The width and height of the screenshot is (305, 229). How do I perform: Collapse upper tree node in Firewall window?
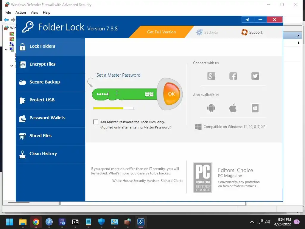pos(6,50)
